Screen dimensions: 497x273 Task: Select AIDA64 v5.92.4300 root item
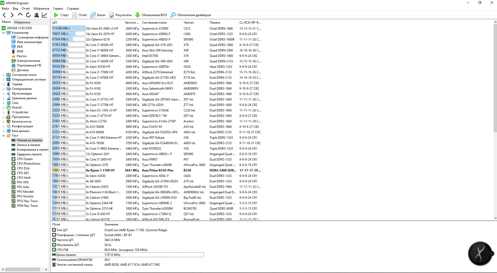(17, 28)
